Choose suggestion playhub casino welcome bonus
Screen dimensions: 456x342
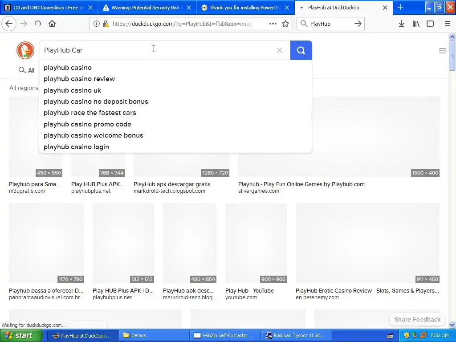[175, 135]
